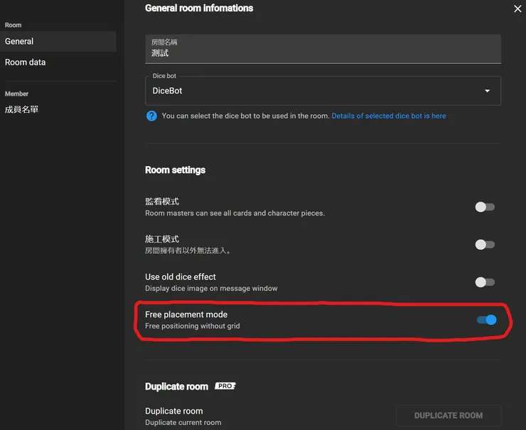Click the General room infomations title
This screenshot has width=526, height=430.
coord(199,9)
